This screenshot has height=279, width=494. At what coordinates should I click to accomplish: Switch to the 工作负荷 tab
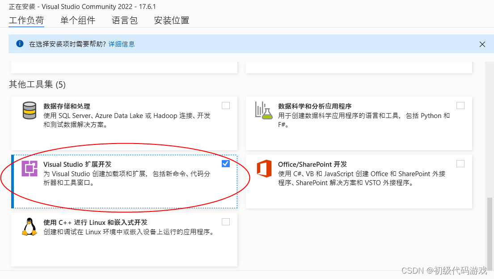(26, 21)
